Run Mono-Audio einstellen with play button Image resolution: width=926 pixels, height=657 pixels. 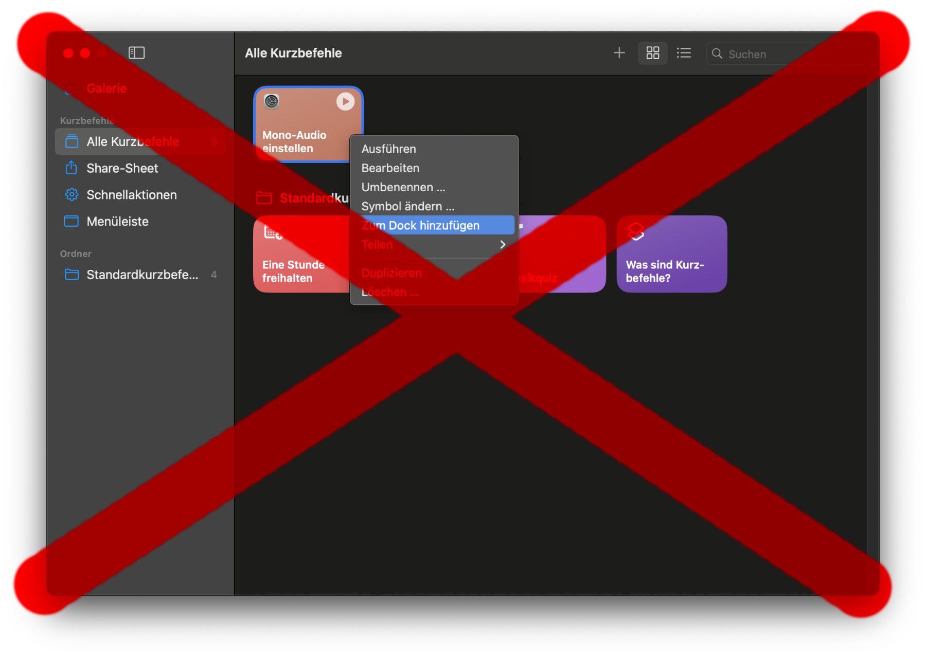tap(345, 101)
